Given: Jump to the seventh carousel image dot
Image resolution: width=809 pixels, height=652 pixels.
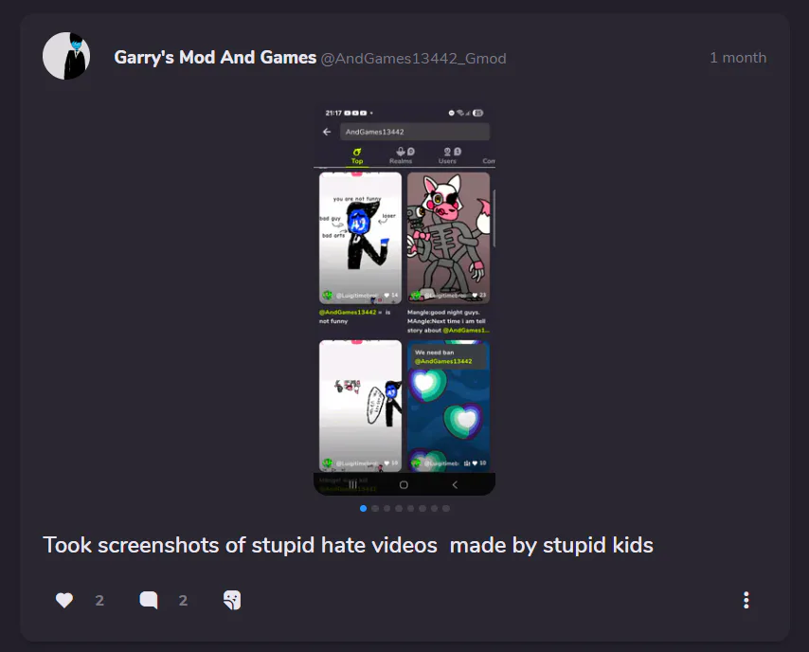Looking at the screenshot, I should click(x=435, y=509).
